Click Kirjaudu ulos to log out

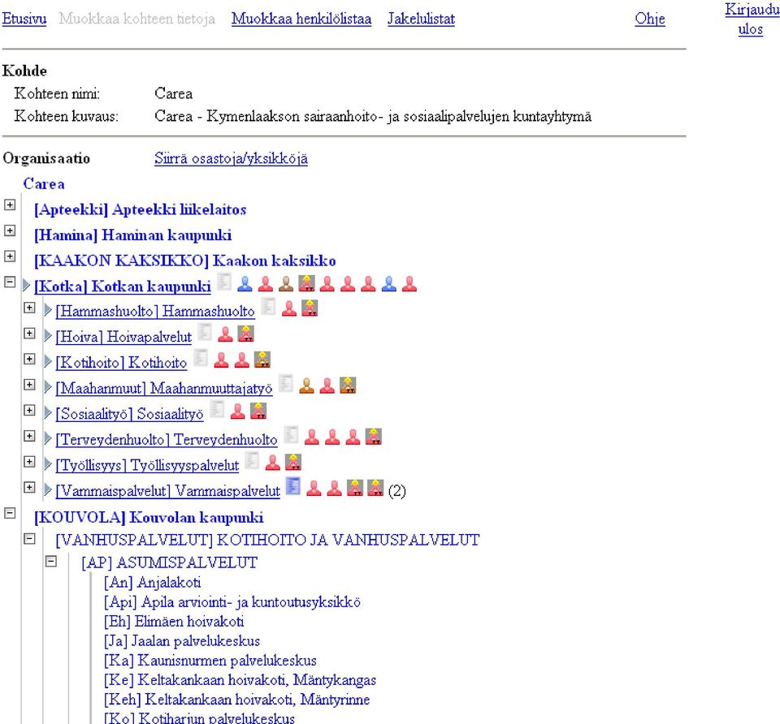click(752, 19)
